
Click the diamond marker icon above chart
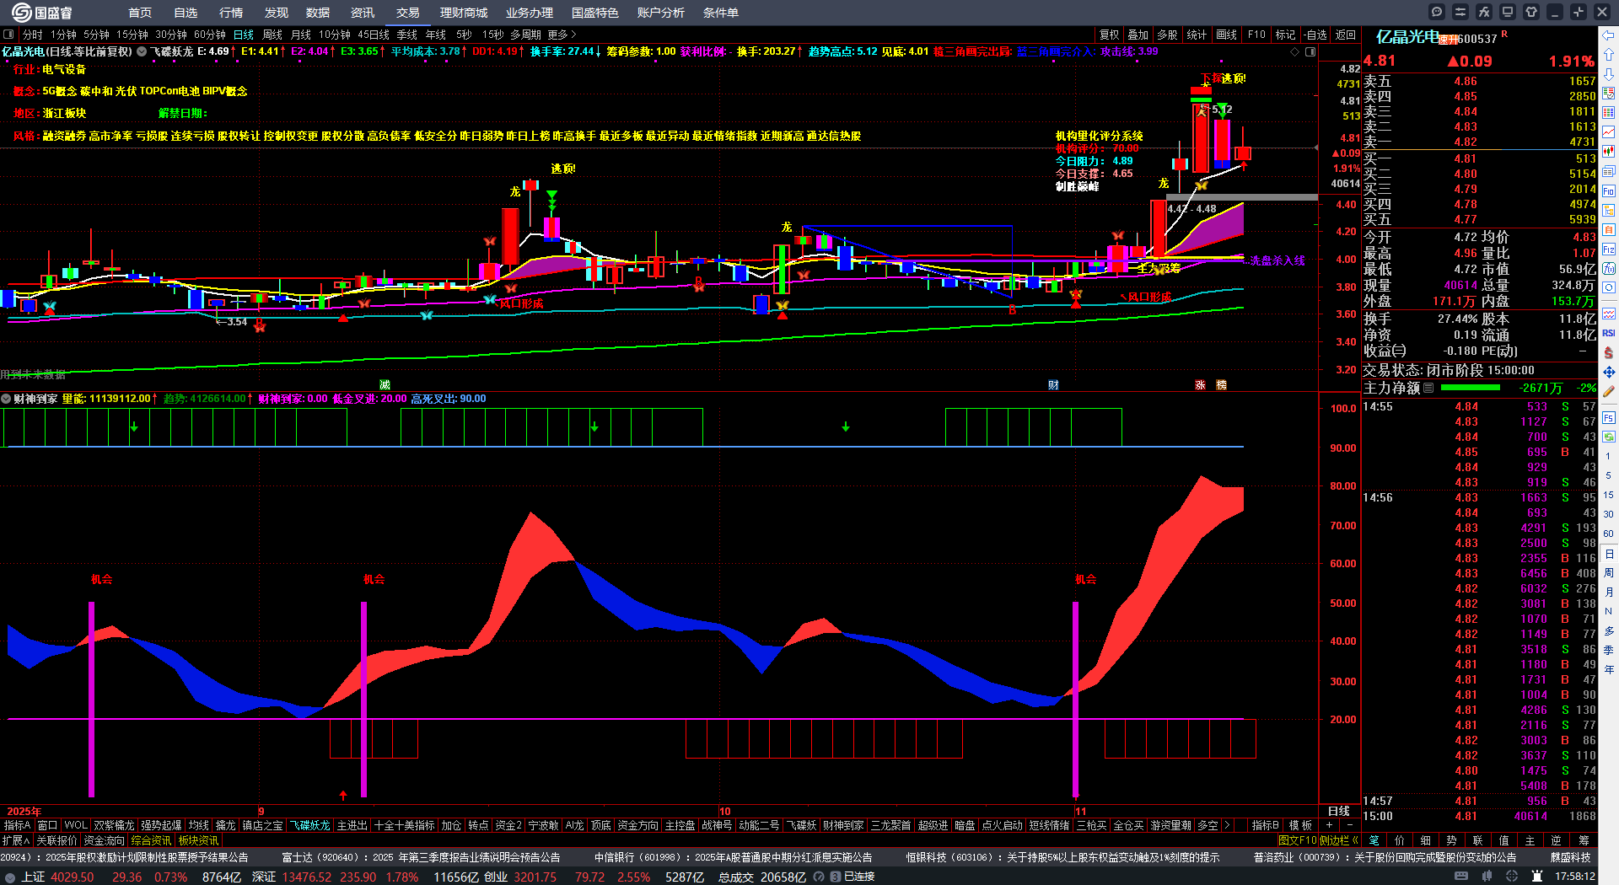pos(1295,51)
